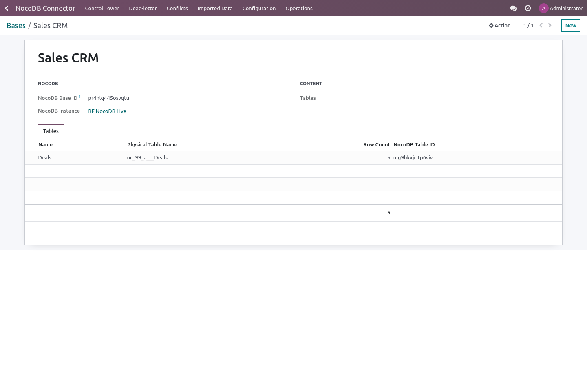Open Control Tower menu
This screenshot has height=367, width=587.
(102, 8)
